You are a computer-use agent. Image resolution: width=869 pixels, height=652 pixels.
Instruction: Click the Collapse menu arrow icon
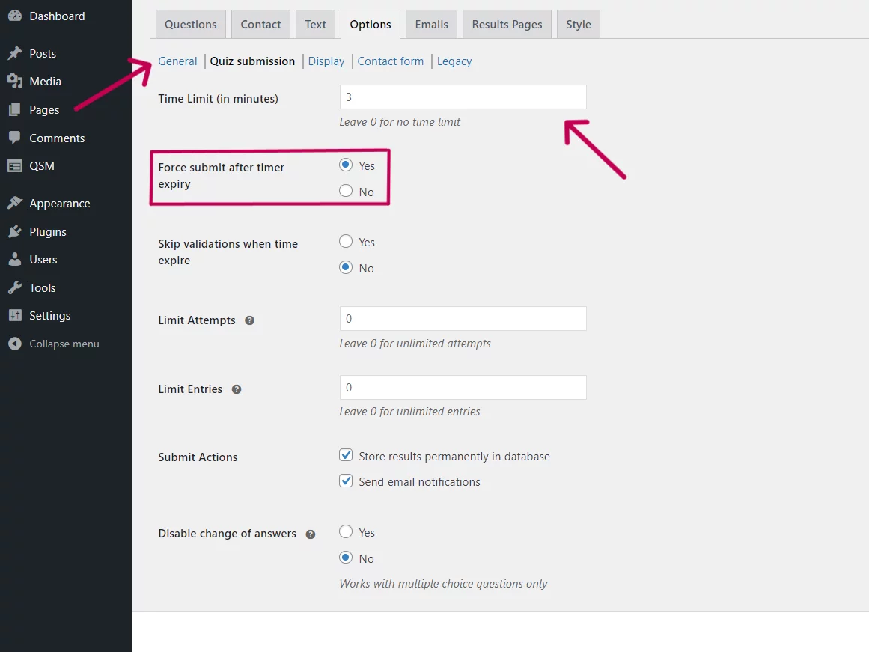coord(15,344)
